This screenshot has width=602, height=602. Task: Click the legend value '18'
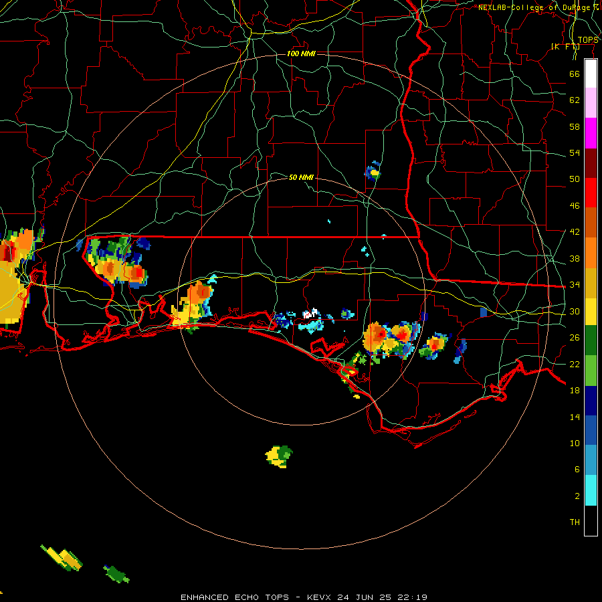(x=575, y=391)
